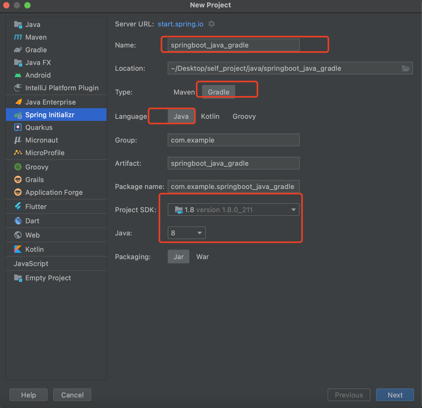
Task: Click the Web globe icon
Action: tap(18, 235)
